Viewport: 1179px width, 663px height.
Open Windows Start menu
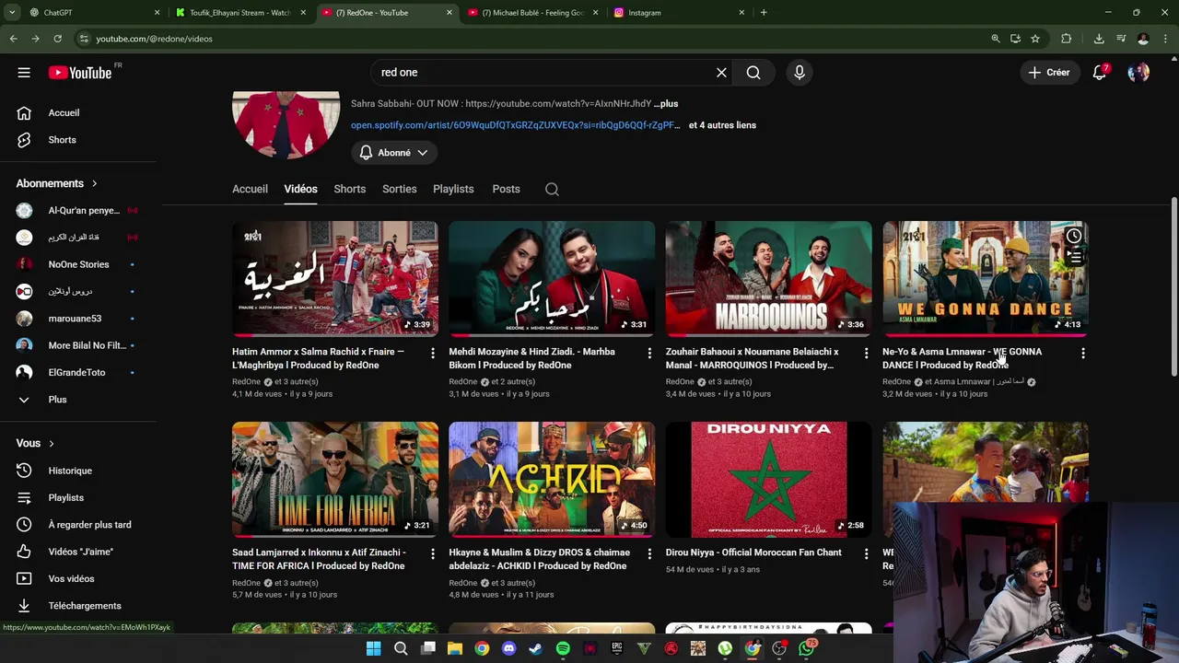pyautogui.click(x=373, y=648)
